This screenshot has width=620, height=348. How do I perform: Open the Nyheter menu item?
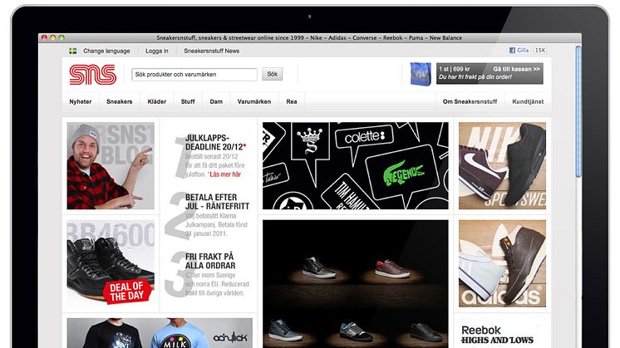(x=81, y=101)
